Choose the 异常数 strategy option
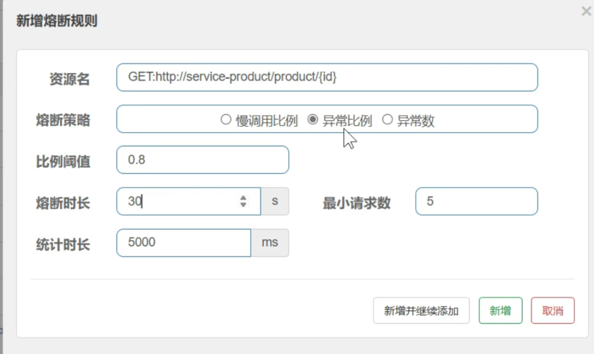 (387, 120)
